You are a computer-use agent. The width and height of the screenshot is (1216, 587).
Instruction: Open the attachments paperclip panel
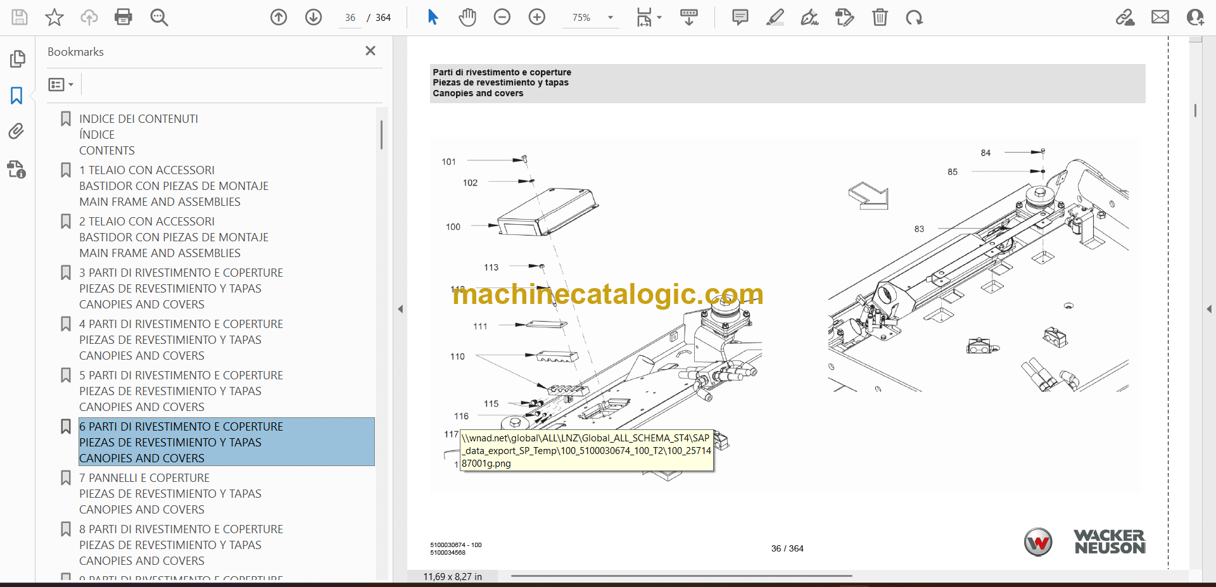click(16, 132)
